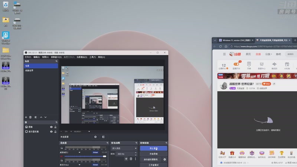The width and height of the screenshot is (297, 167).
Task: Open virtual camera settings gear
Action: click(164, 160)
